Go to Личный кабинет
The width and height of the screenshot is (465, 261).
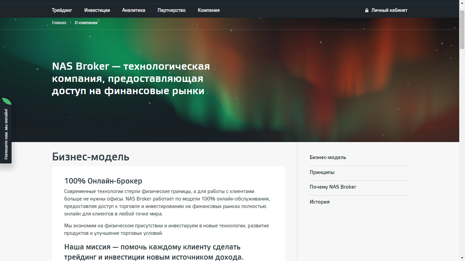[x=389, y=10]
